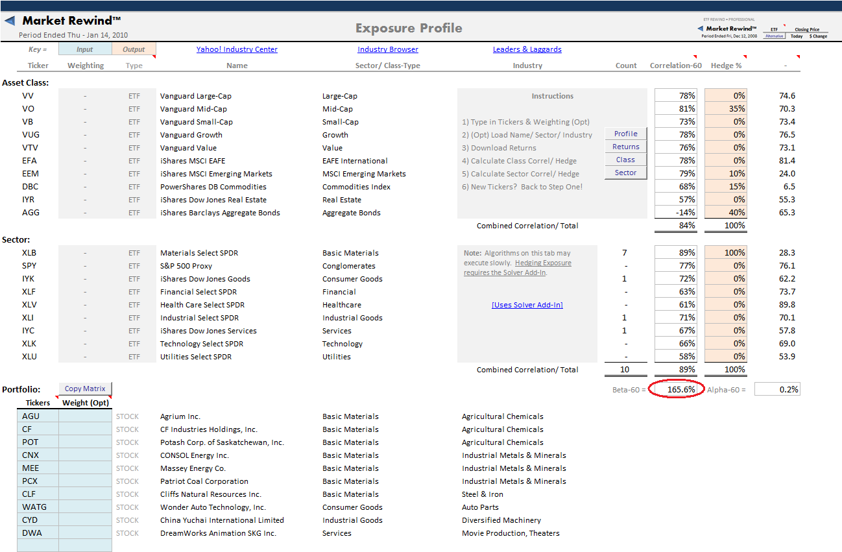Select the CNX ticker input cell

[38, 455]
